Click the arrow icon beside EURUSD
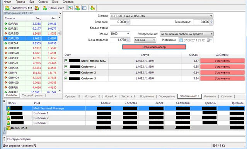The width and height of the screenshot is (247, 149). click(6, 38)
